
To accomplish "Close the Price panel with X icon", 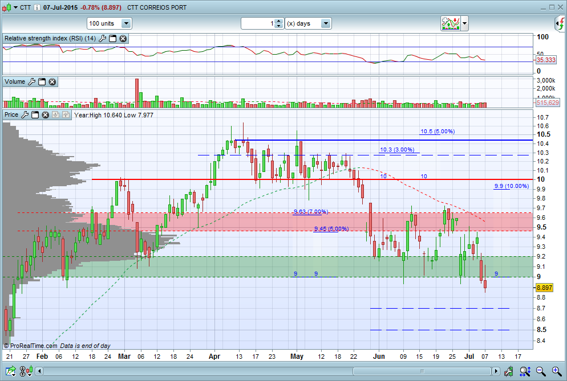I will click(45, 115).
